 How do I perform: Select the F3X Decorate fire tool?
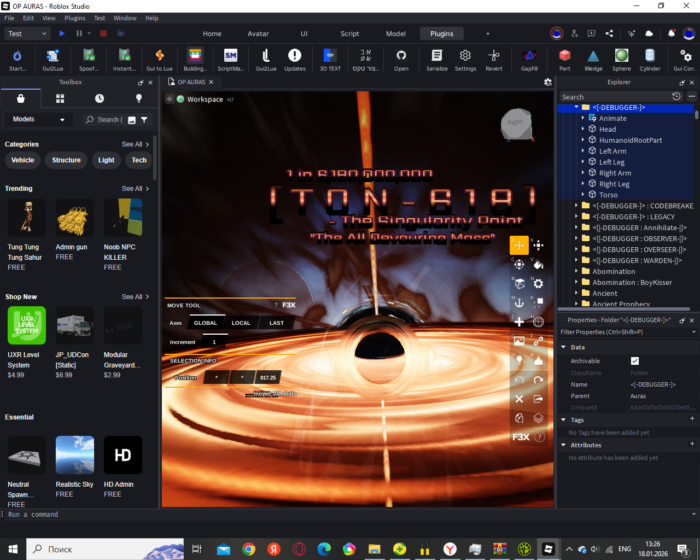pos(538,360)
